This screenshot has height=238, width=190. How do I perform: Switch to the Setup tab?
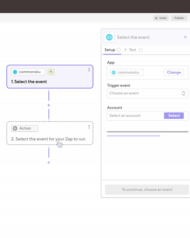[110, 50]
